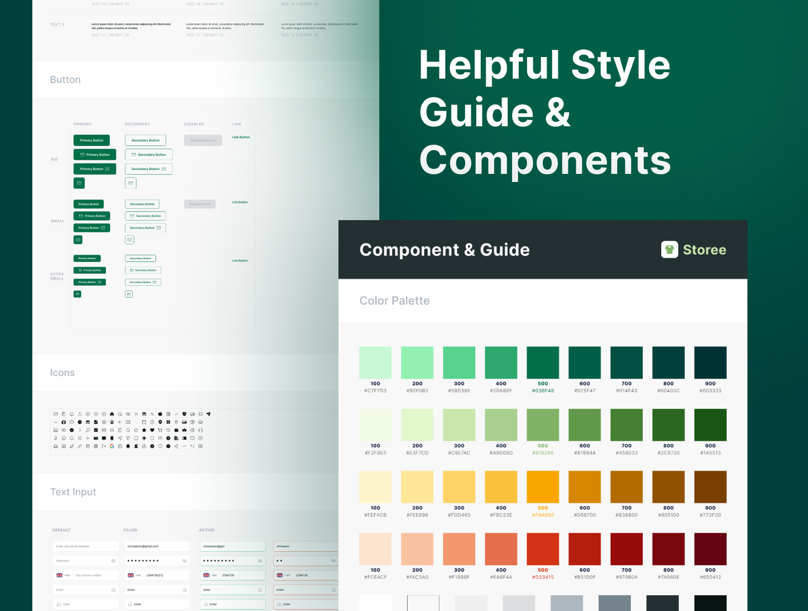Screen dimensions: 808x611
Task: Click the Storee t-shirt logo icon
Action: 670,250
